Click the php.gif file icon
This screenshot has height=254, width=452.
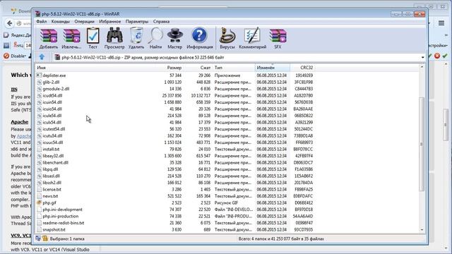pyautogui.click(x=39, y=202)
